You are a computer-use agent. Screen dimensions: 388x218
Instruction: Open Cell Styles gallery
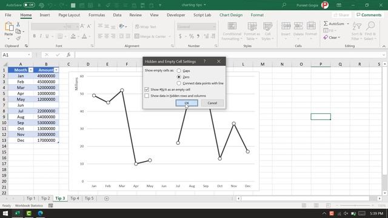(267, 31)
